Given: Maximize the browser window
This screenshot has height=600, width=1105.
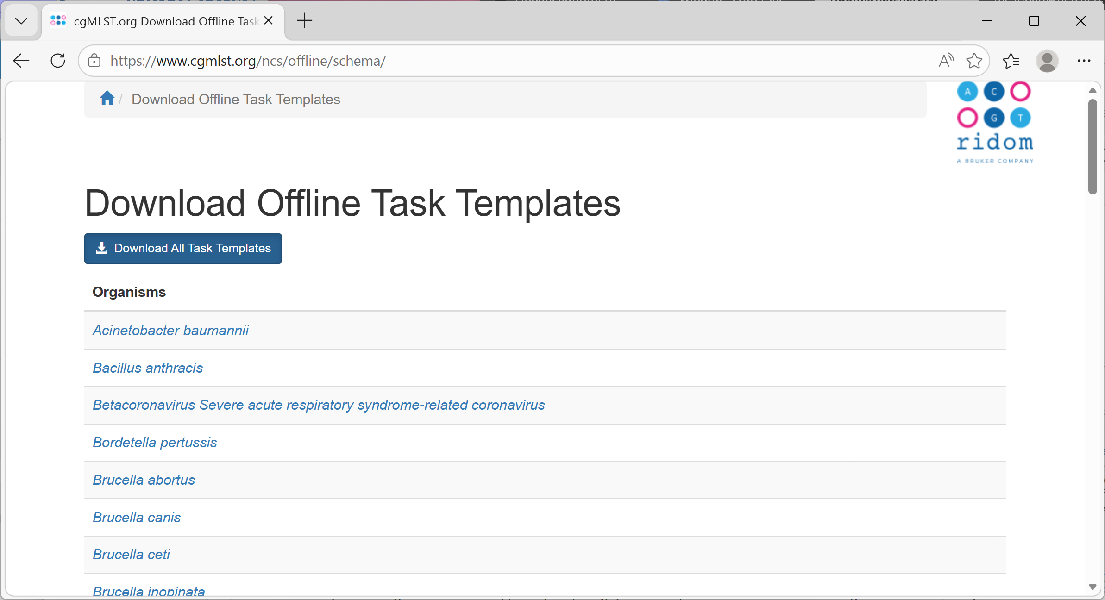Looking at the screenshot, I should point(1034,21).
